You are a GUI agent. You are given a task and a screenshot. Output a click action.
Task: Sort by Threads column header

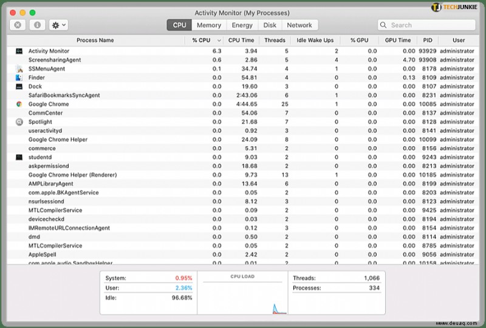pos(275,40)
